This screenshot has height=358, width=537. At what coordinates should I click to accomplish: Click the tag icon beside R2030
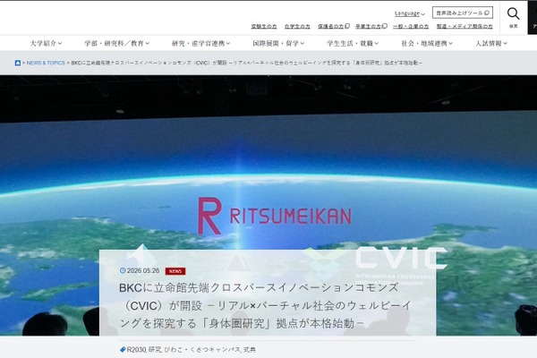(x=123, y=349)
